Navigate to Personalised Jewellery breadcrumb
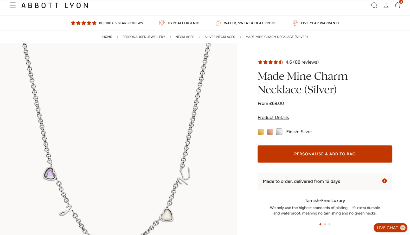This screenshot has width=410, height=235. (x=144, y=37)
